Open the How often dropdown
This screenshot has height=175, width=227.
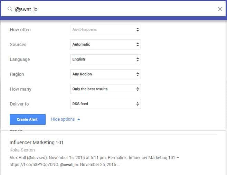click(105, 29)
